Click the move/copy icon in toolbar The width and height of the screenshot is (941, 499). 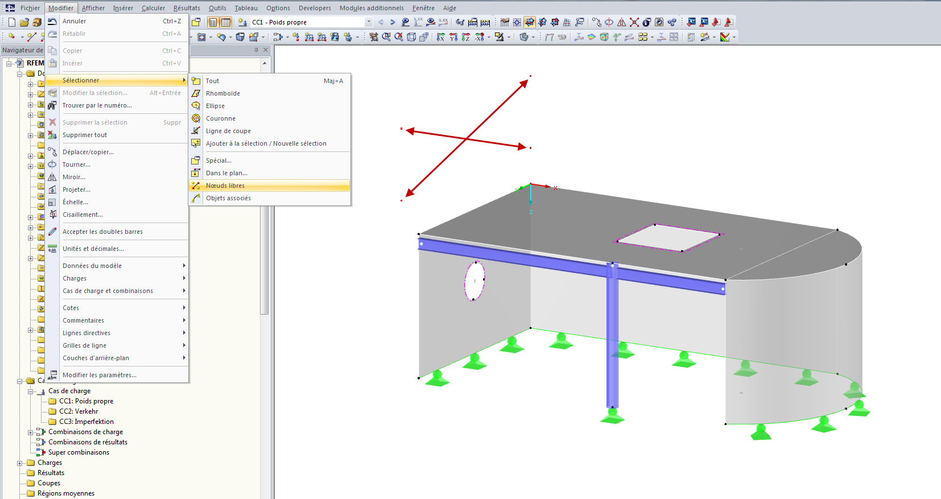[596, 22]
